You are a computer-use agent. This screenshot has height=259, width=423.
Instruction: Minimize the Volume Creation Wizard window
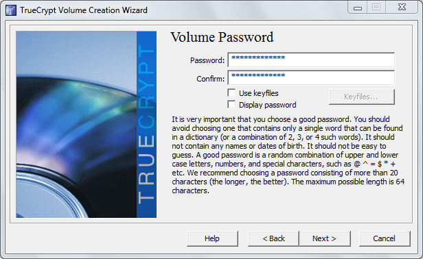point(358,8)
